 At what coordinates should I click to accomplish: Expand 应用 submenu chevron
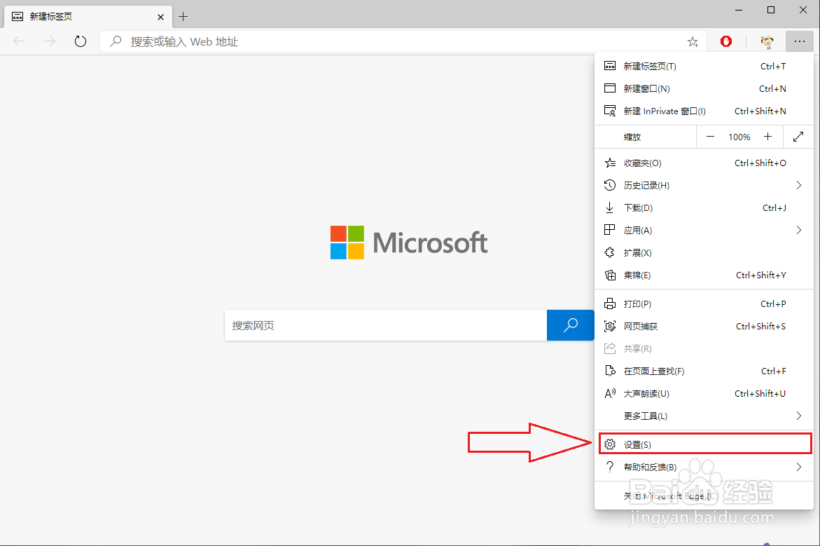point(798,231)
